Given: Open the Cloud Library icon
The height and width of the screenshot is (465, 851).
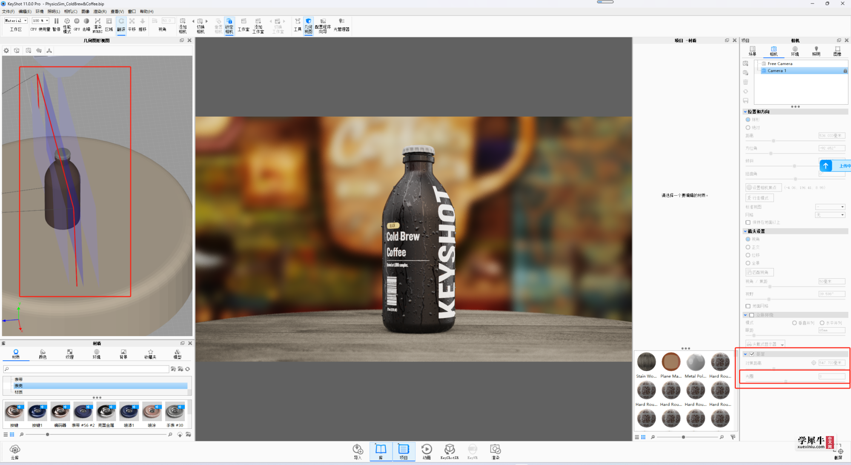Looking at the screenshot, I should [15, 449].
